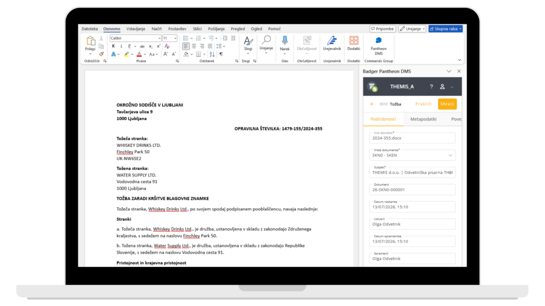The height and width of the screenshot is (306, 545).
Task: Open Urejanje magnifier search icon
Action: point(266,40)
